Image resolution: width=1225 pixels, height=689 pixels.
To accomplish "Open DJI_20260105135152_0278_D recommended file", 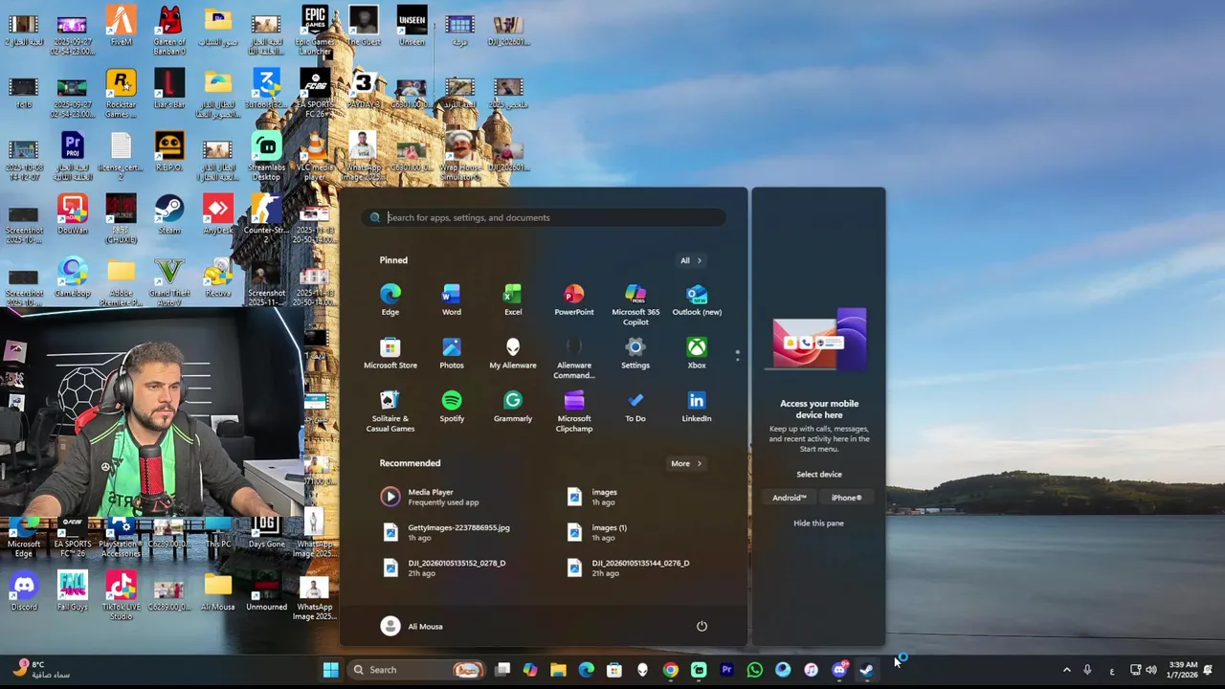I will point(461,567).
